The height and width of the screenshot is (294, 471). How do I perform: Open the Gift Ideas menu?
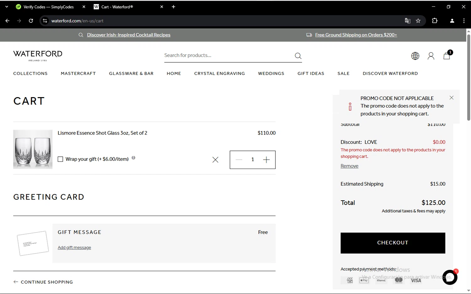[311, 73]
